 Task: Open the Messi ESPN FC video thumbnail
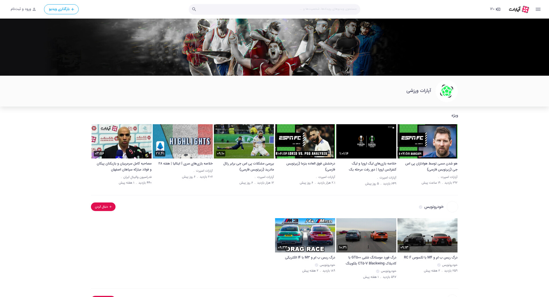(x=427, y=141)
